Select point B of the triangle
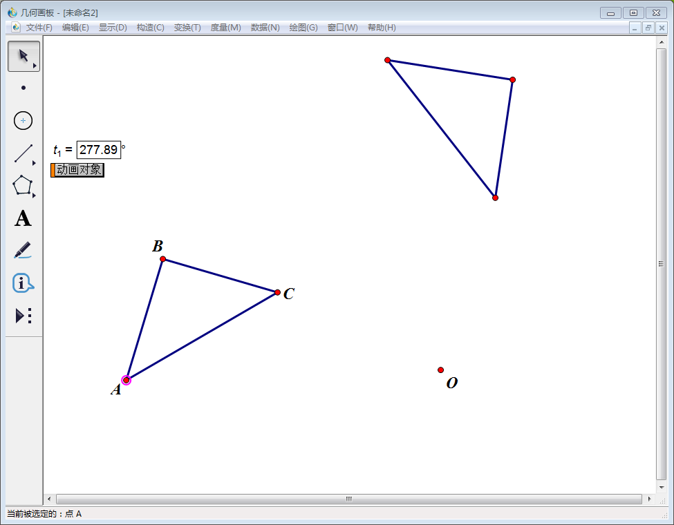674x525 pixels. 163,259
